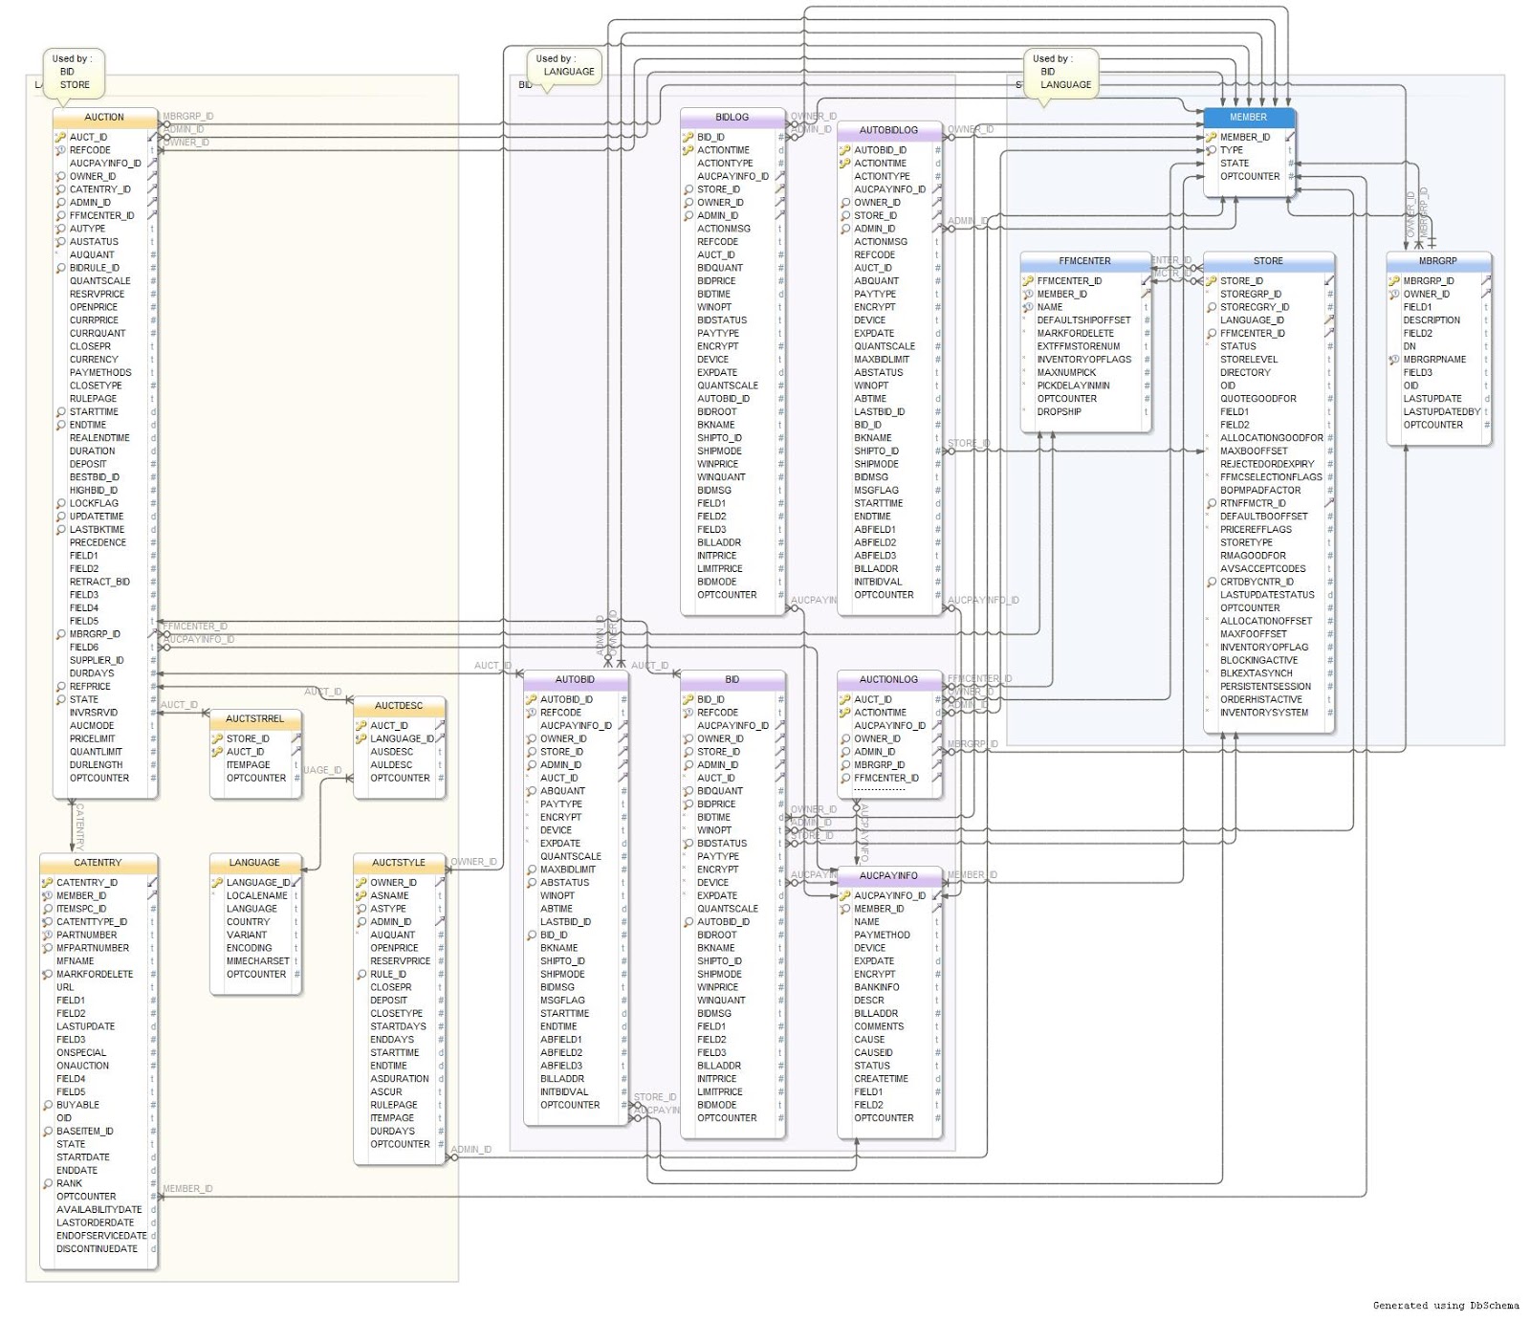The height and width of the screenshot is (1321, 1530).
Task: Click the key icon beside BID_ID in BIDLOG table
Action: (688, 137)
